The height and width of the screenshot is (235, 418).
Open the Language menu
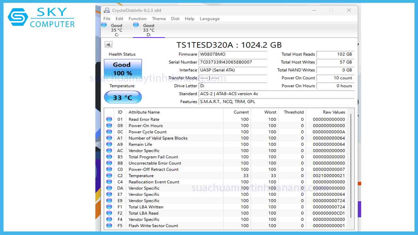click(210, 19)
